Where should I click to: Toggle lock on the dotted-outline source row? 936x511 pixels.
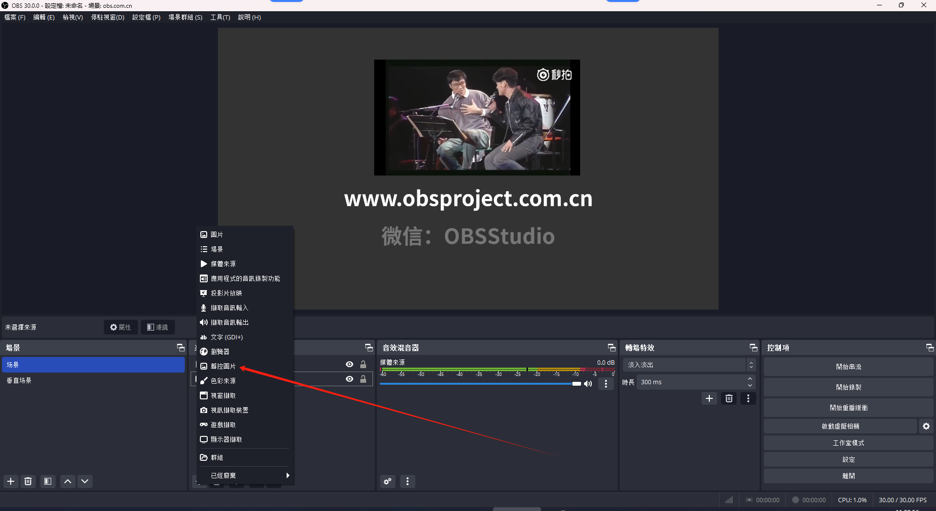pyautogui.click(x=363, y=379)
